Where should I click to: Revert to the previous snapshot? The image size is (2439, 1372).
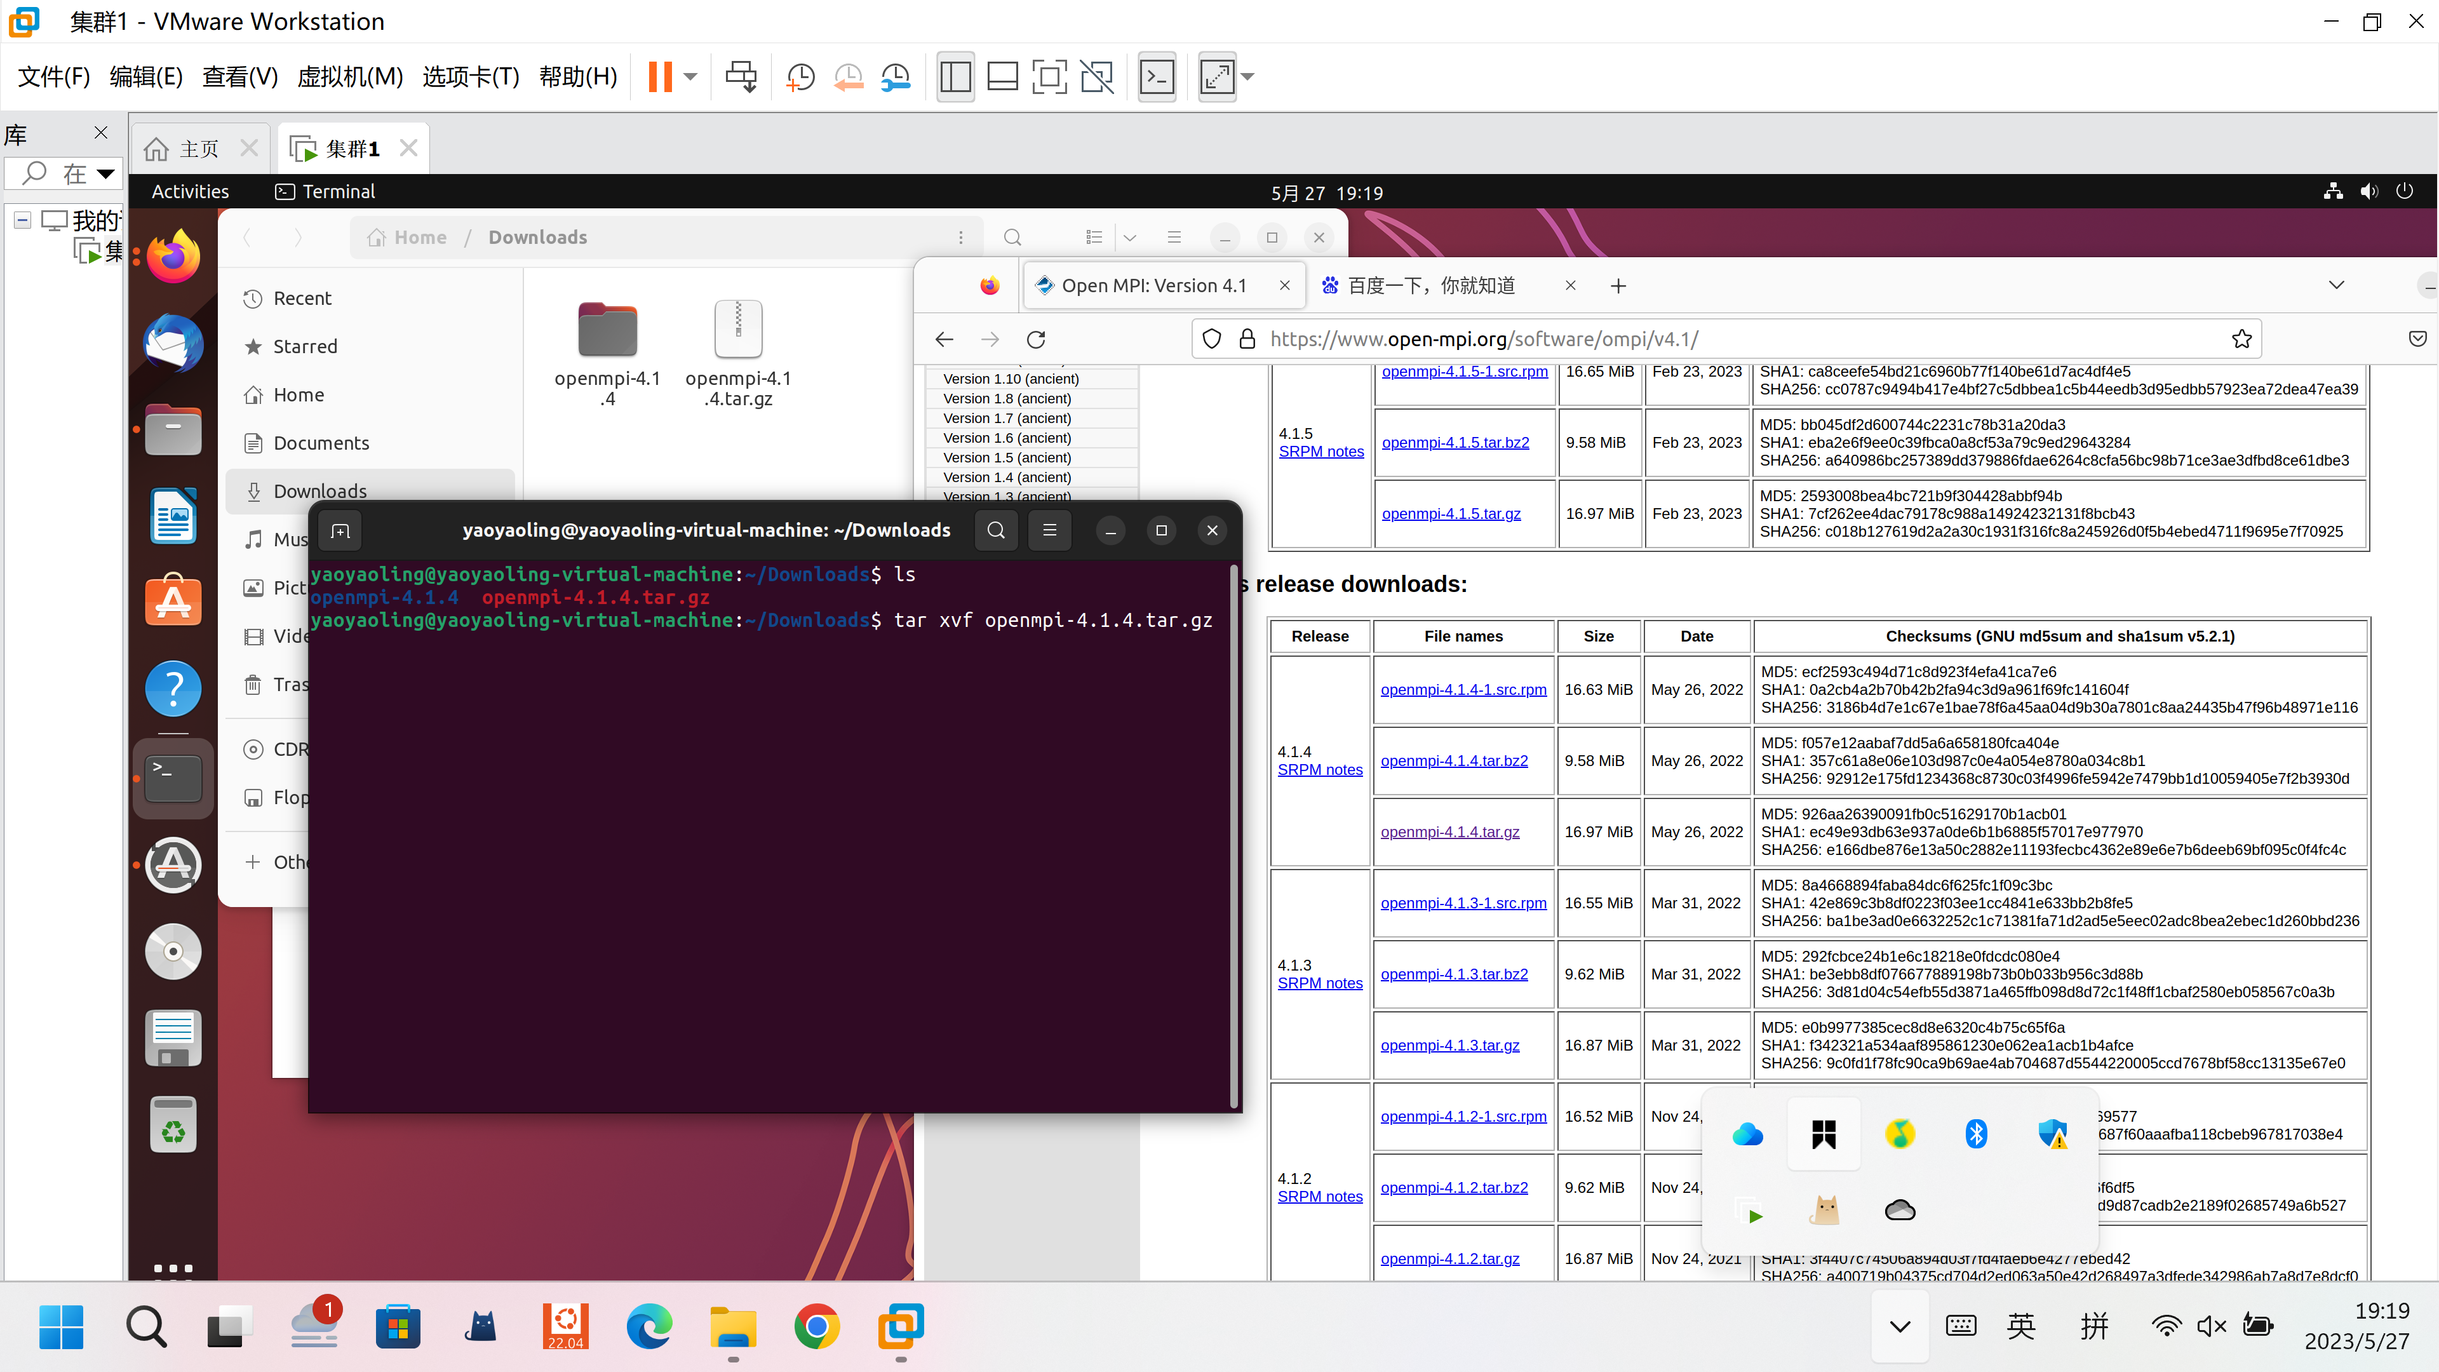[849, 77]
